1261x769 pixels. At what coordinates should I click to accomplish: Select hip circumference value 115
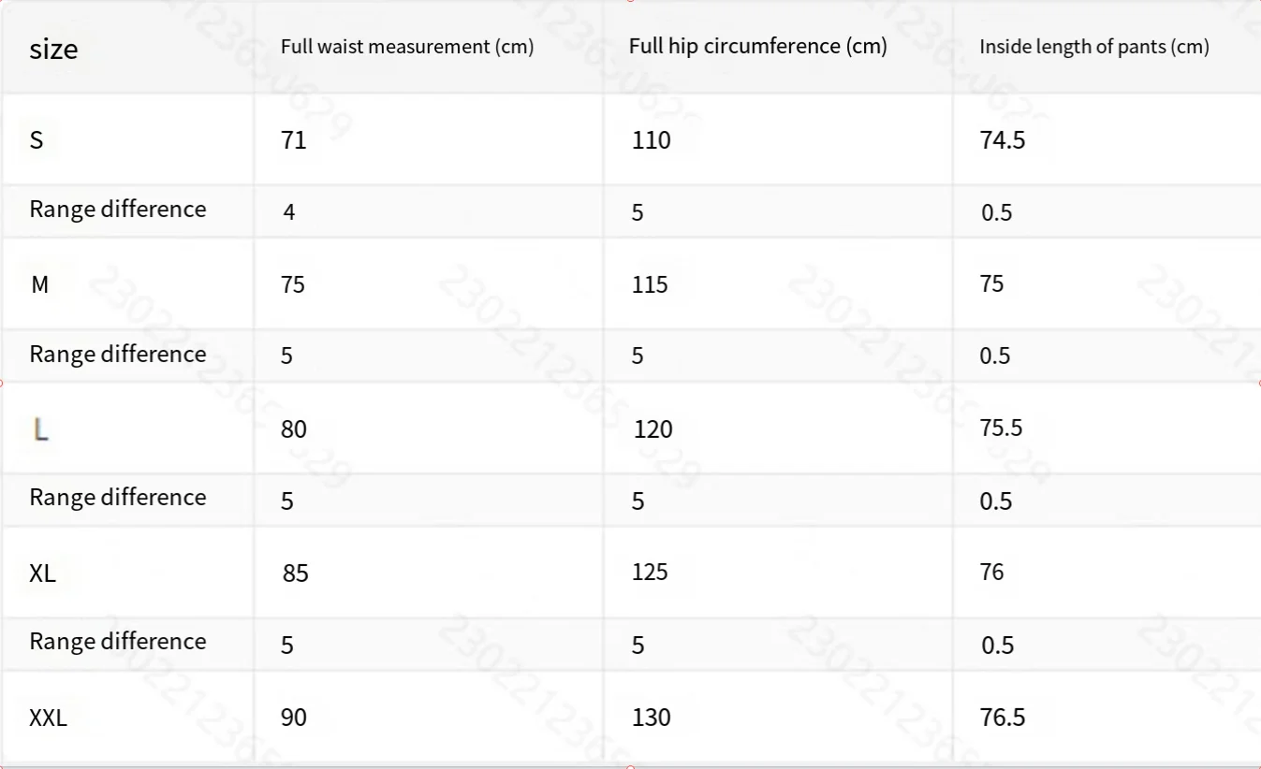(x=649, y=284)
